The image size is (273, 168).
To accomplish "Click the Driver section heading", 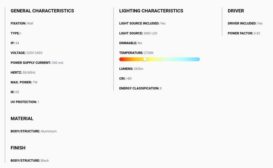I will point(236,11).
